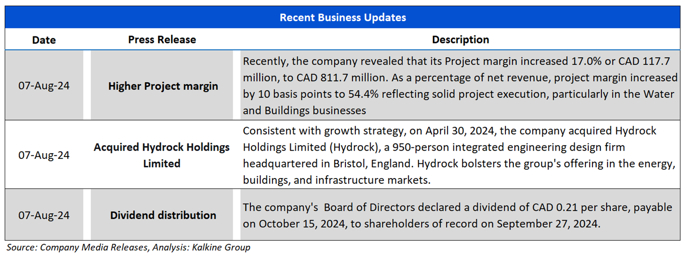Click the date cell beside Acquired Hydrock Holdings

(44, 155)
